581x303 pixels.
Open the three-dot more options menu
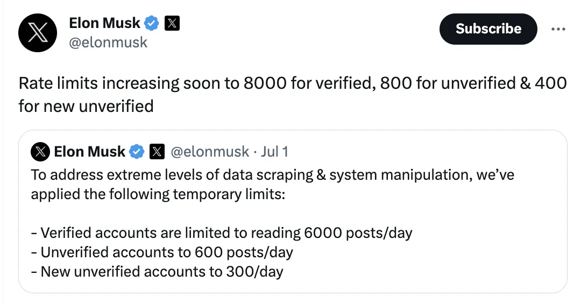558,29
